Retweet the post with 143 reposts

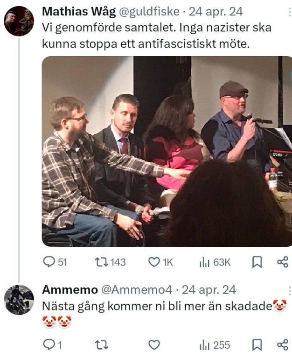[110, 262]
